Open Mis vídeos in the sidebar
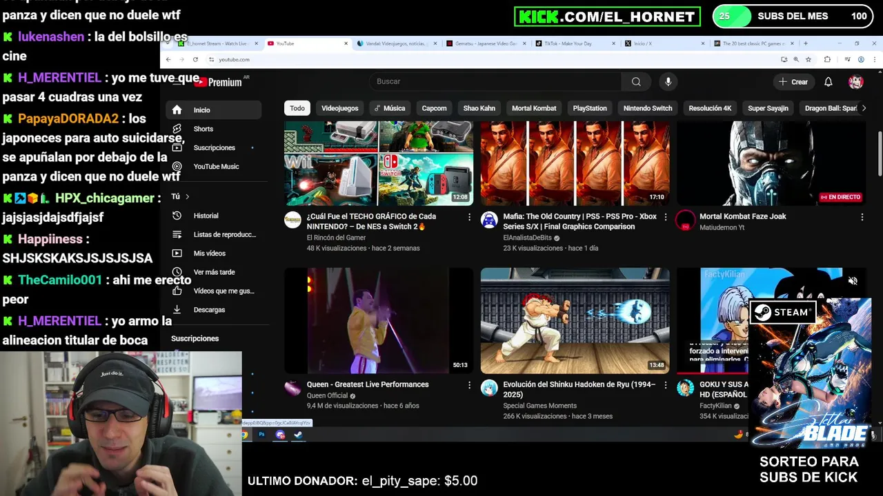883x496 pixels. [x=214, y=253]
